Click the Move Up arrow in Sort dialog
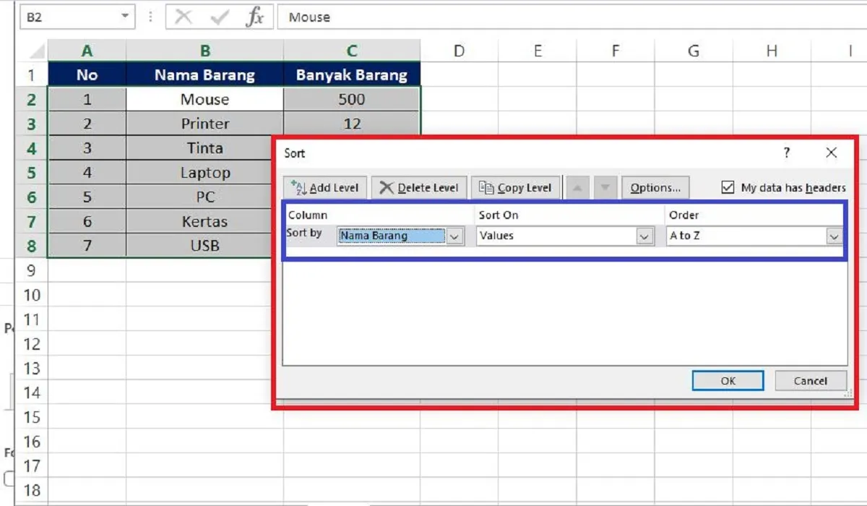 coord(577,188)
